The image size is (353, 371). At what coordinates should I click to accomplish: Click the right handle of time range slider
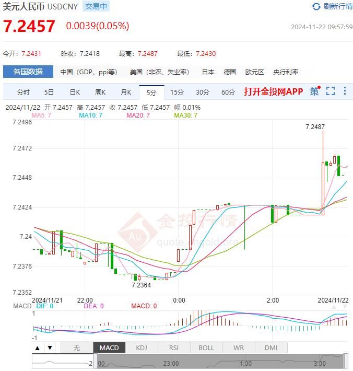(x=345, y=361)
